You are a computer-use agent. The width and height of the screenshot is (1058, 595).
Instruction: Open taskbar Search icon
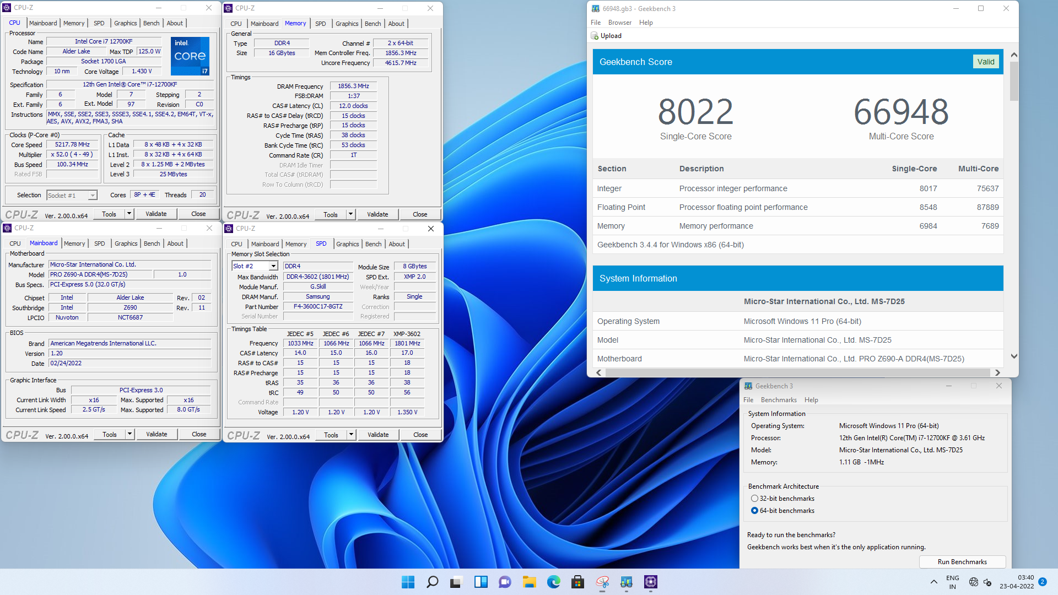click(x=433, y=582)
